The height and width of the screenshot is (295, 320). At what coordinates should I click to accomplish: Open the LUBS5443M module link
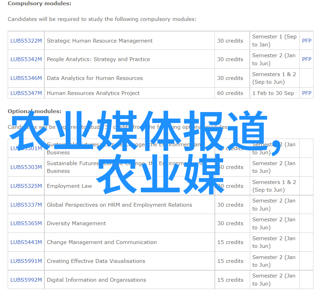coord(26,242)
